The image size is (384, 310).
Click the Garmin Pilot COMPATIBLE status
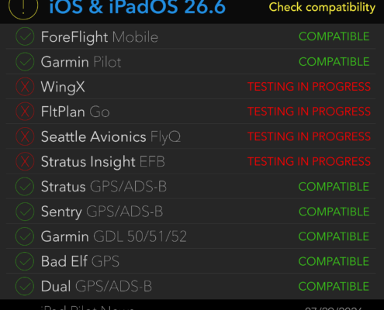pyautogui.click(x=334, y=62)
